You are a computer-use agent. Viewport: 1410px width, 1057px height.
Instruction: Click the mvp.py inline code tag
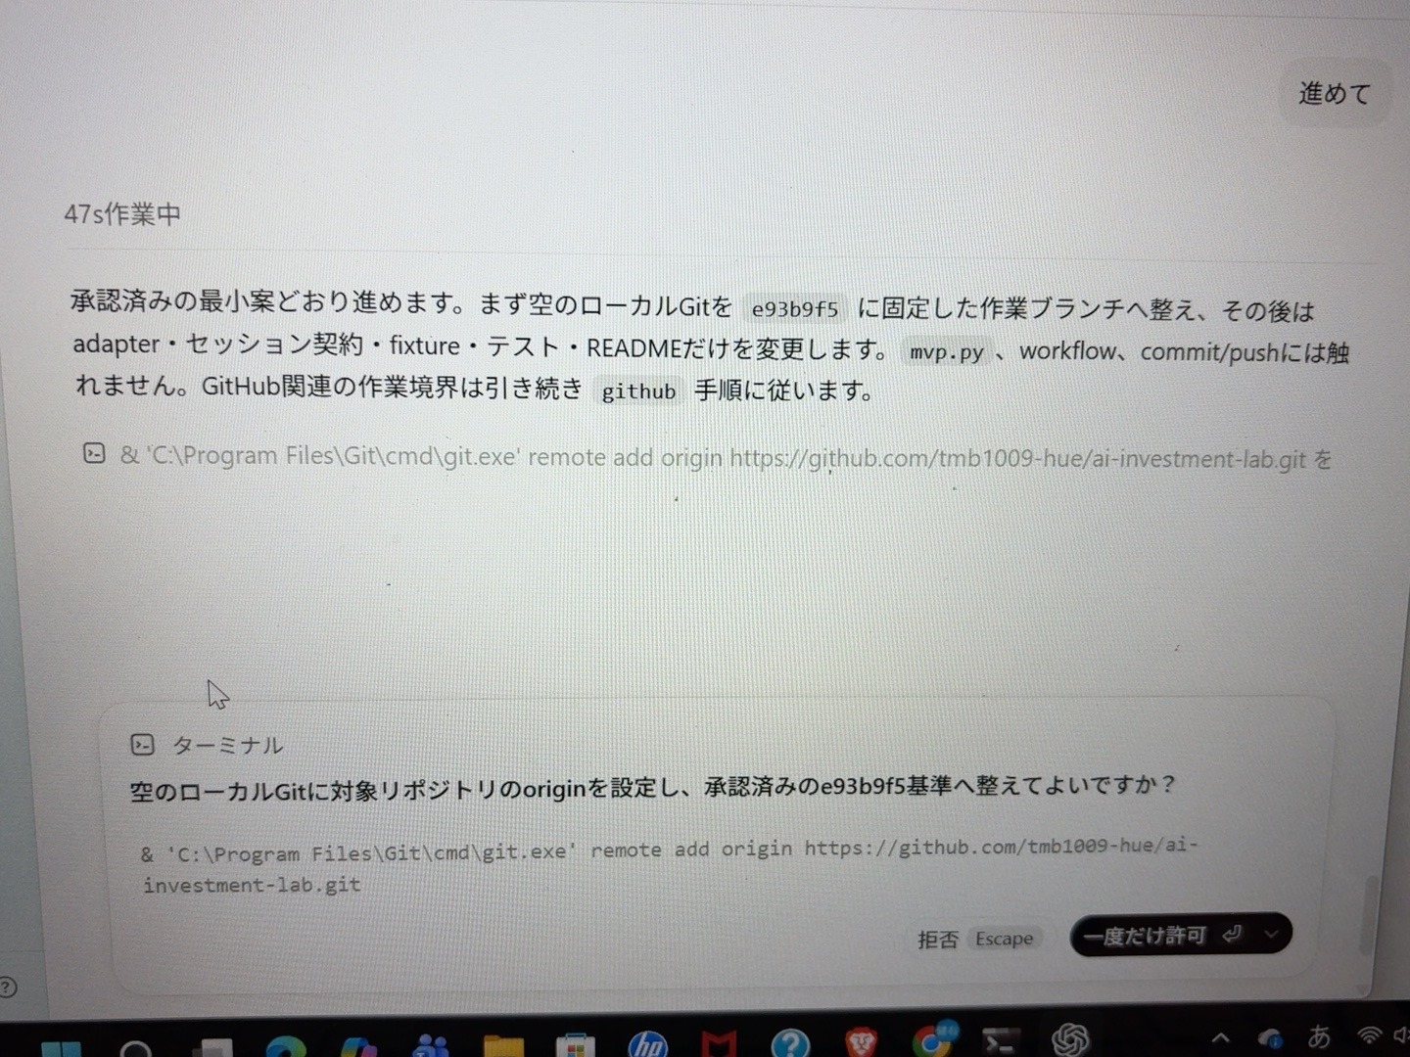coord(947,352)
